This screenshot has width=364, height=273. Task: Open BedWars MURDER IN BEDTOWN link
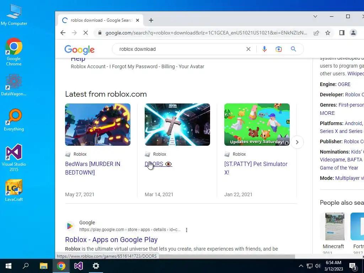(x=93, y=168)
